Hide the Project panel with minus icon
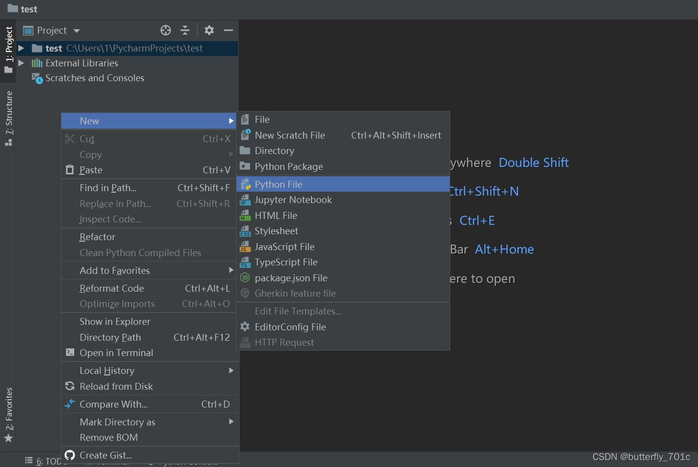698x467 pixels. tap(228, 30)
